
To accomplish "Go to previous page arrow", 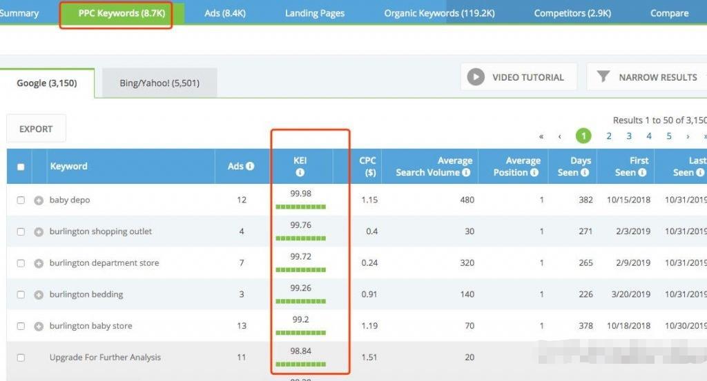I will coord(559,136).
